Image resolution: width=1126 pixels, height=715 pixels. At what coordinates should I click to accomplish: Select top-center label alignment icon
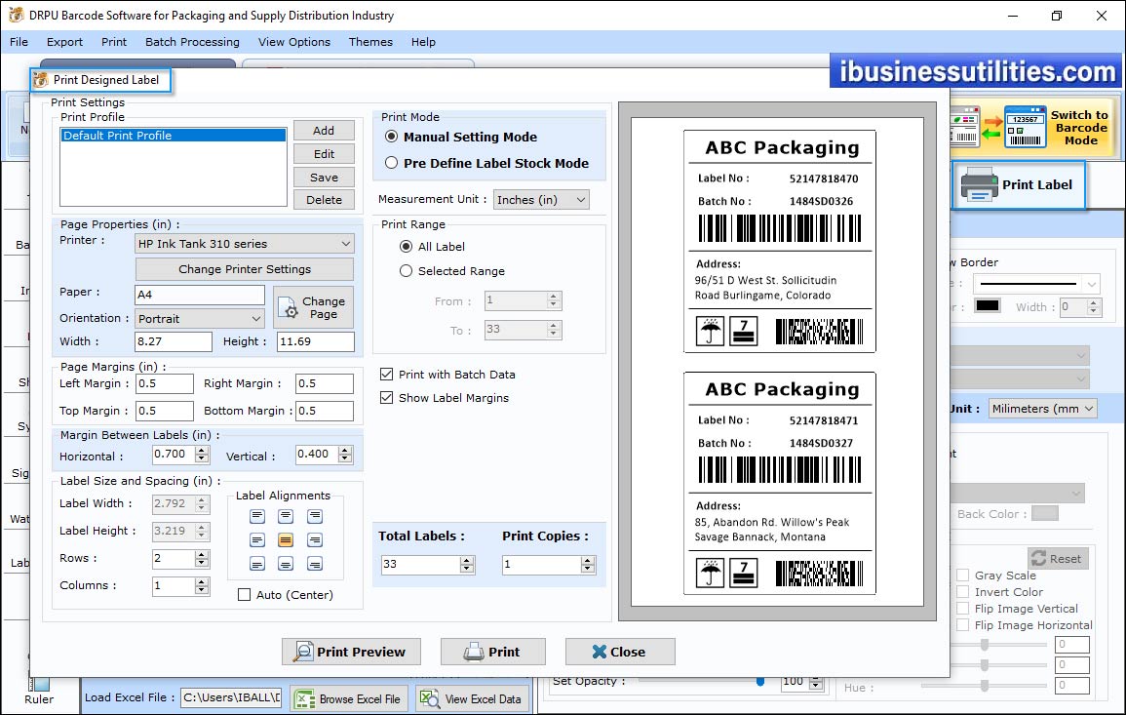pos(286,517)
